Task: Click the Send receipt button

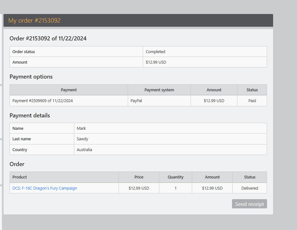Action: click(249, 204)
